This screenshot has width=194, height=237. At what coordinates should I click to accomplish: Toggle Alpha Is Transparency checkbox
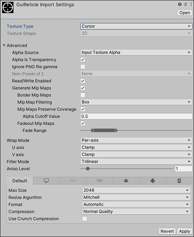[x=83, y=60]
